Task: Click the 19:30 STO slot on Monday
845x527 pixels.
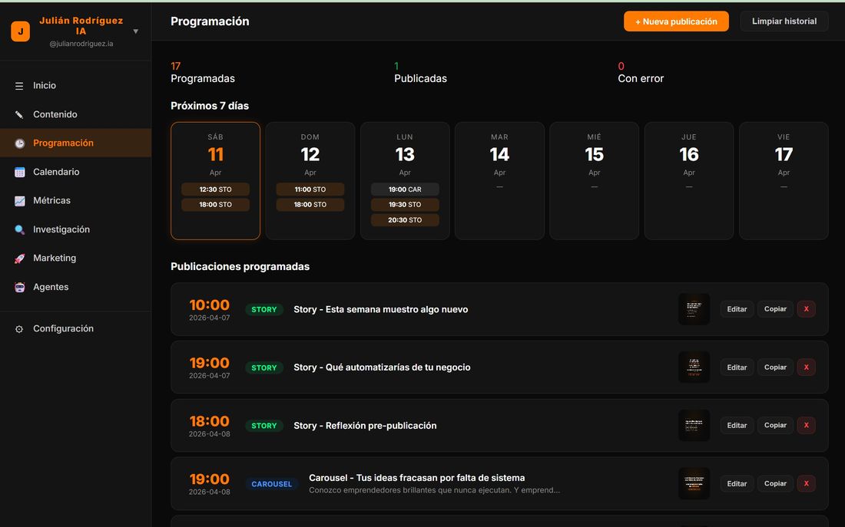Action: pyautogui.click(x=405, y=205)
